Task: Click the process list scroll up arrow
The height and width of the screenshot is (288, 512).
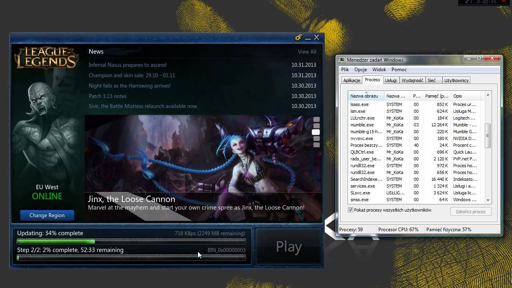Action: coord(488,95)
